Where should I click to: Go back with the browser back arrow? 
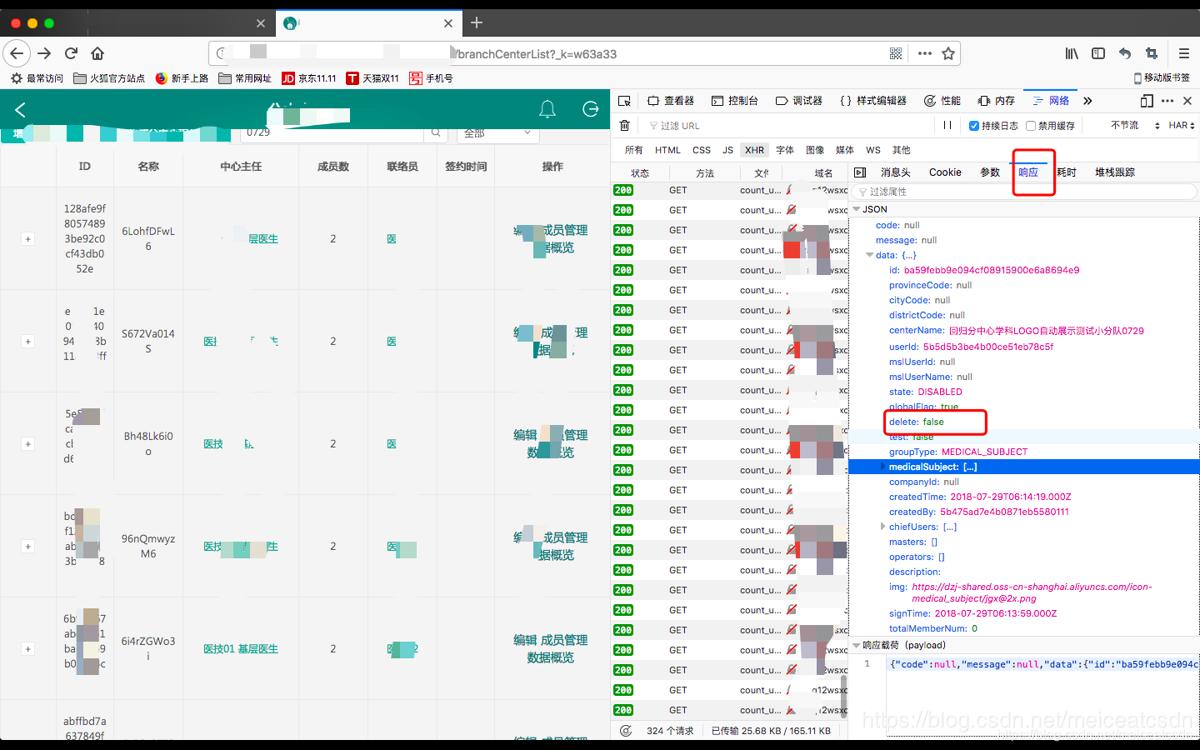pyautogui.click(x=17, y=53)
